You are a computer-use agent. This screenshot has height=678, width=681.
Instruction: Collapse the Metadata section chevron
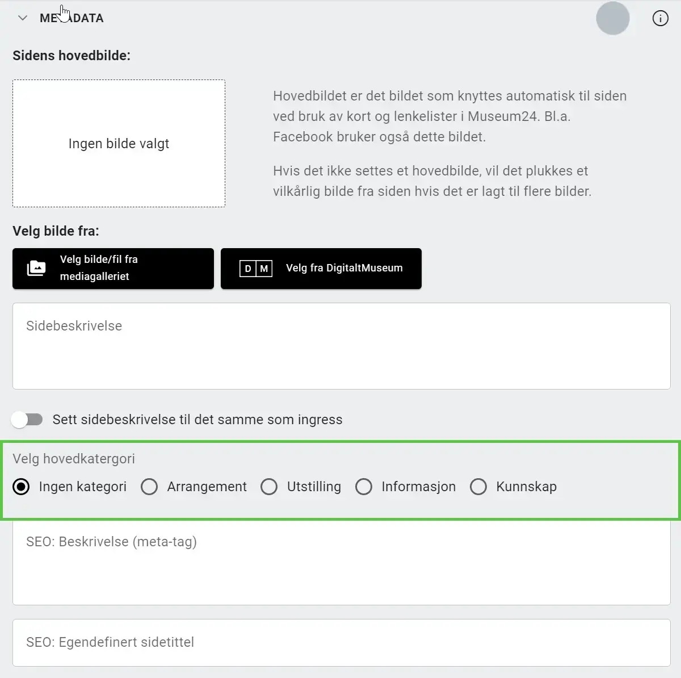[23, 18]
